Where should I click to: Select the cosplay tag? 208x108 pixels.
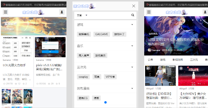tap(83, 77)
